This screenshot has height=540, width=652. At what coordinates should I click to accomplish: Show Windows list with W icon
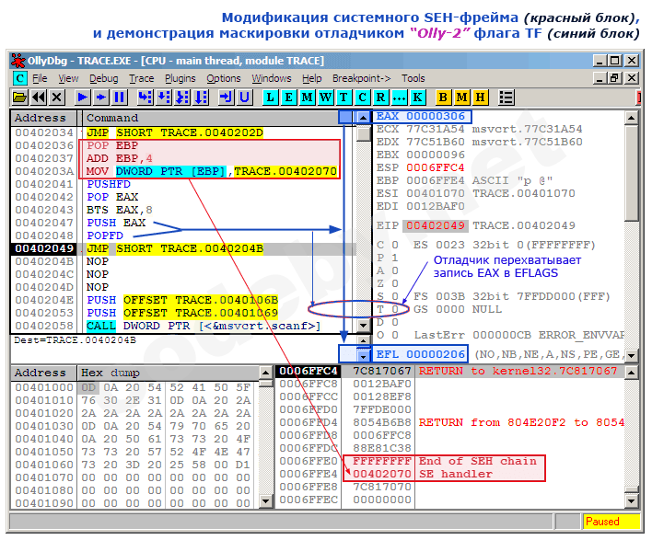(x=326, y=98)
